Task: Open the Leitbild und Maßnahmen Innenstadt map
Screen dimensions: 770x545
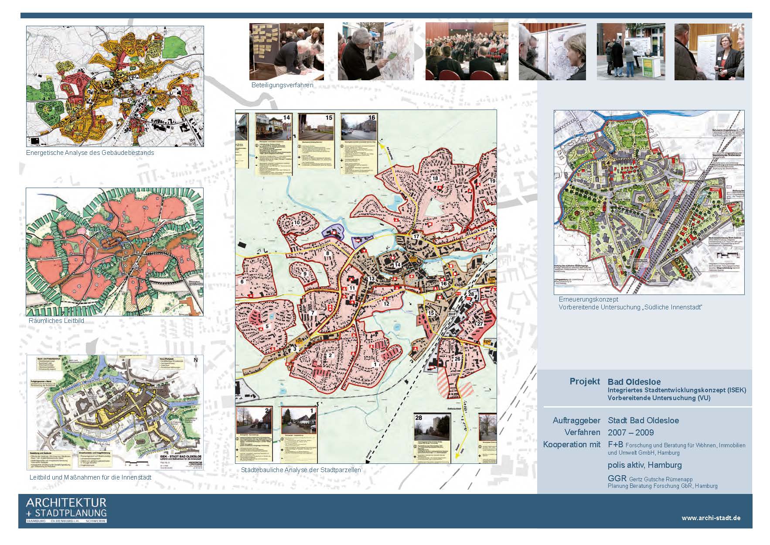Action: [114, 411]
